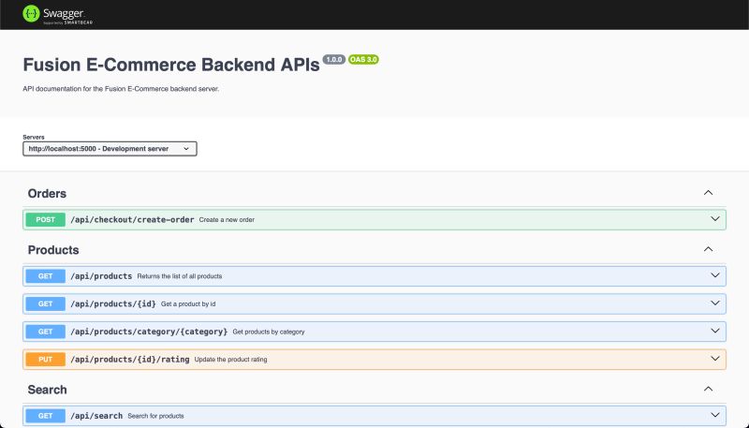Click the Swagger logo icon

click(31, 14)
